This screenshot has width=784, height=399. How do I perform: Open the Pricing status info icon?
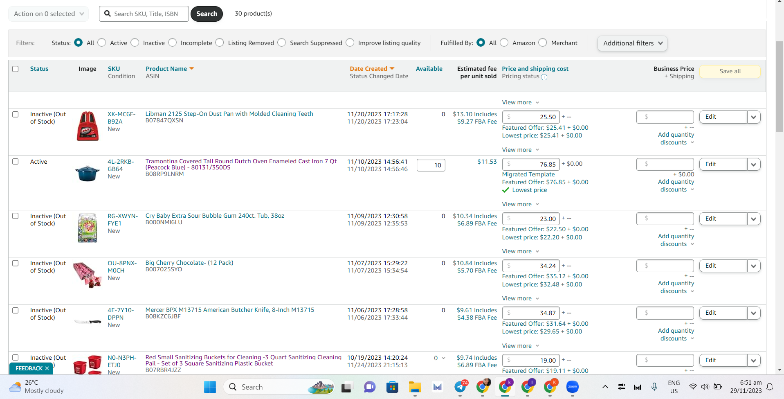tap(544, 77)
